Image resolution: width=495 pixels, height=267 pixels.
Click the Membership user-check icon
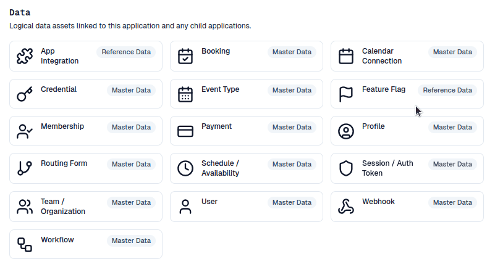pyautogui.click(x=25, y=131)
